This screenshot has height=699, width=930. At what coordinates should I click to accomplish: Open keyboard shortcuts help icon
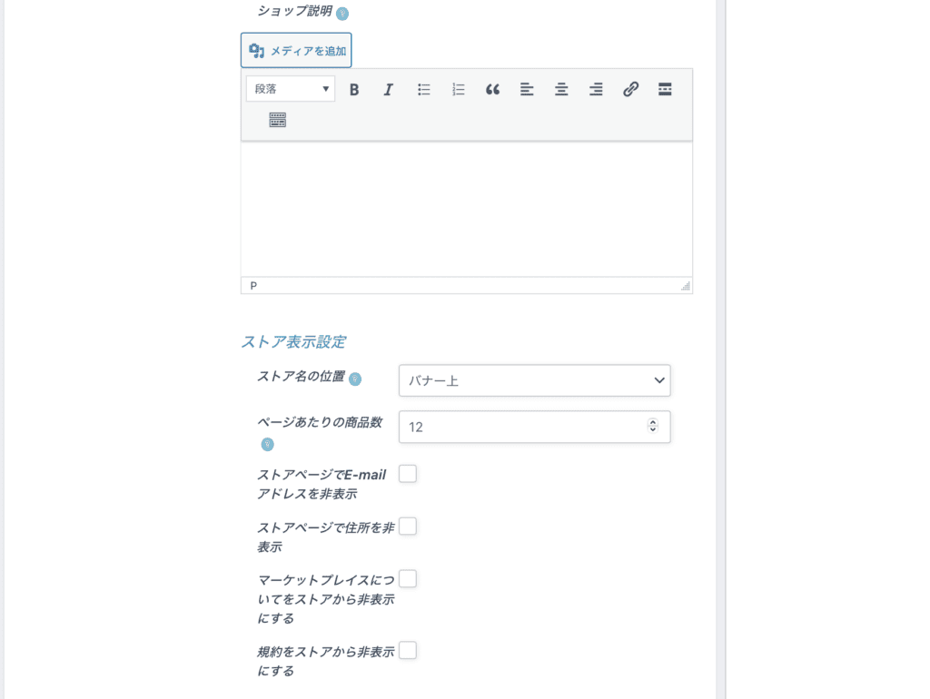pyautogui.click(x=277, y=119)
